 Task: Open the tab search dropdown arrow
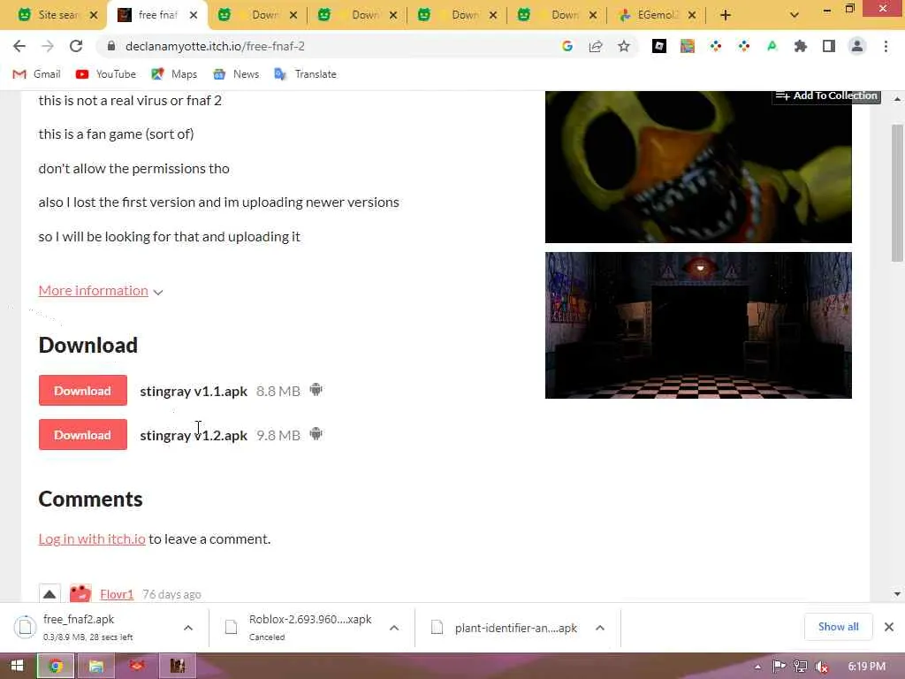click(795, 15)
